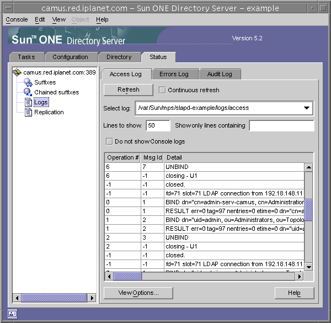The width and height of the screenshot is (331, 323).
Task: Select the Status tab
Action: 158,57
